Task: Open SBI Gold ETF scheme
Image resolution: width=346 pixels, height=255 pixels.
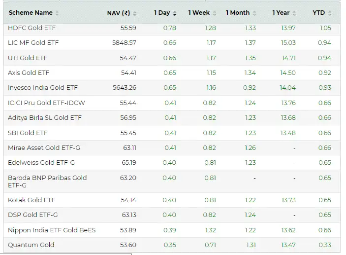Action: point(28,133)
